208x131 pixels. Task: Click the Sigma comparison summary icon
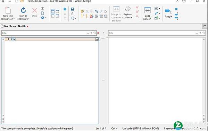[x=42, y=9]
